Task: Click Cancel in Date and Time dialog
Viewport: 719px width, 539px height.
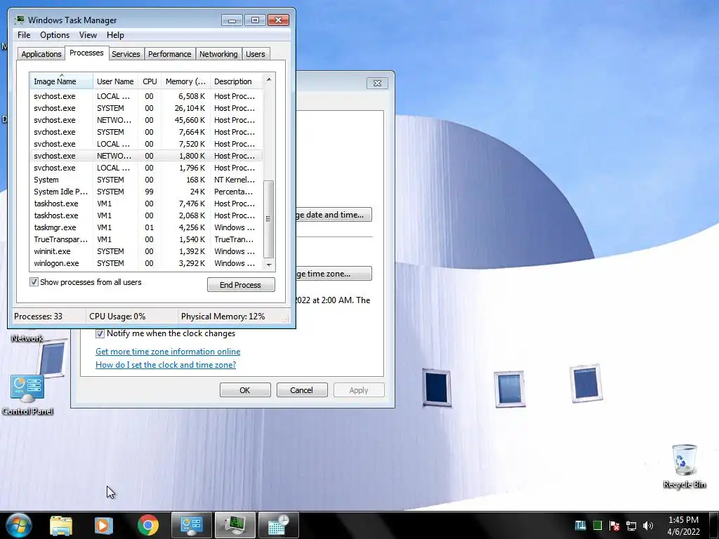Action: tap(302, 390)
